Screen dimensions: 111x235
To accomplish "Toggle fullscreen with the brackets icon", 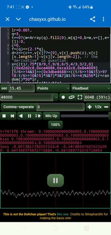I will tap(80, 97).
